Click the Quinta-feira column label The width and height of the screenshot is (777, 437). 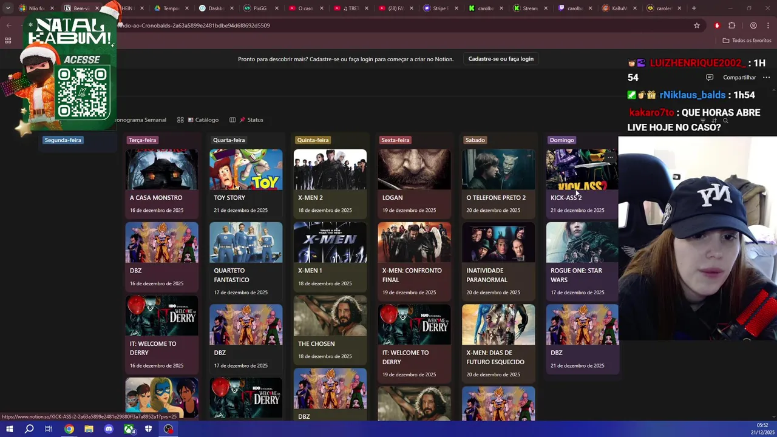click(x=313, y=140)
